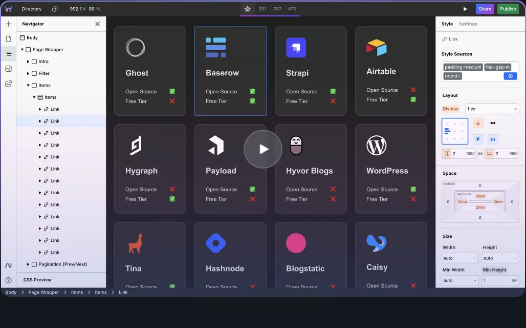Click the Strapi logo icon
This screenshot has height=328, width=526.
tap(296, 47)
